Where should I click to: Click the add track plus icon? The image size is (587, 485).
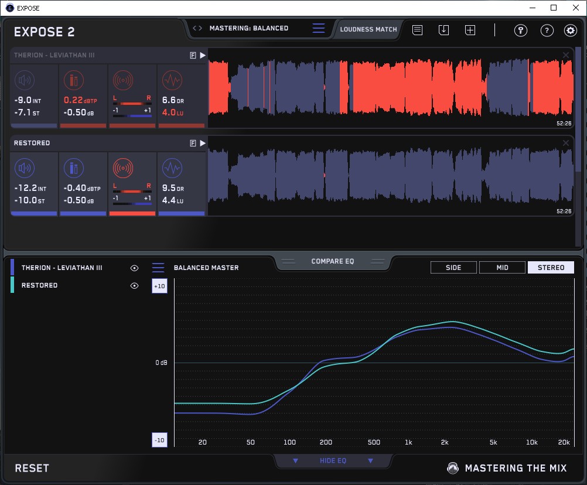click(470, 30)
